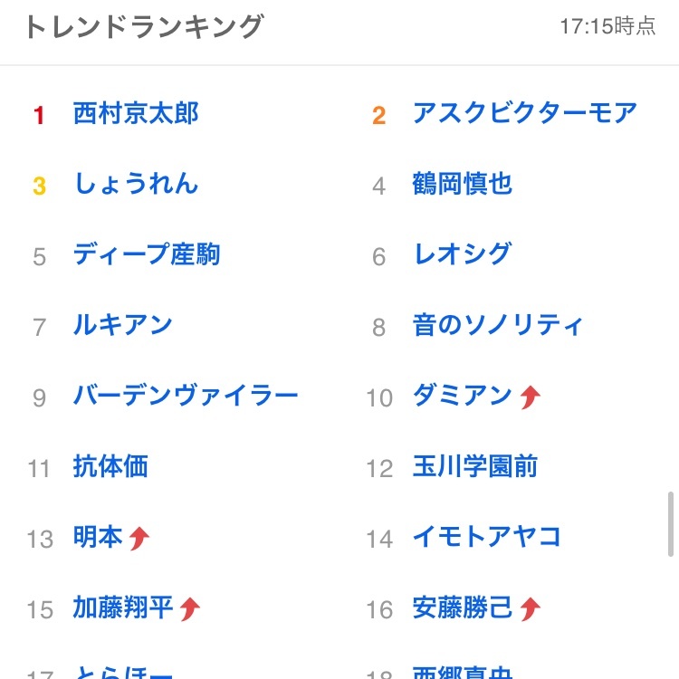Click the rising arrow beside ダミアン
The height and width of the screenshot is (679, 679).
[530, 397]
